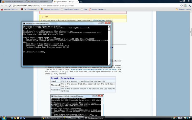Click Command Prompt scrollbar up arrow
The image size is (192, 120).
coord(109,27)
